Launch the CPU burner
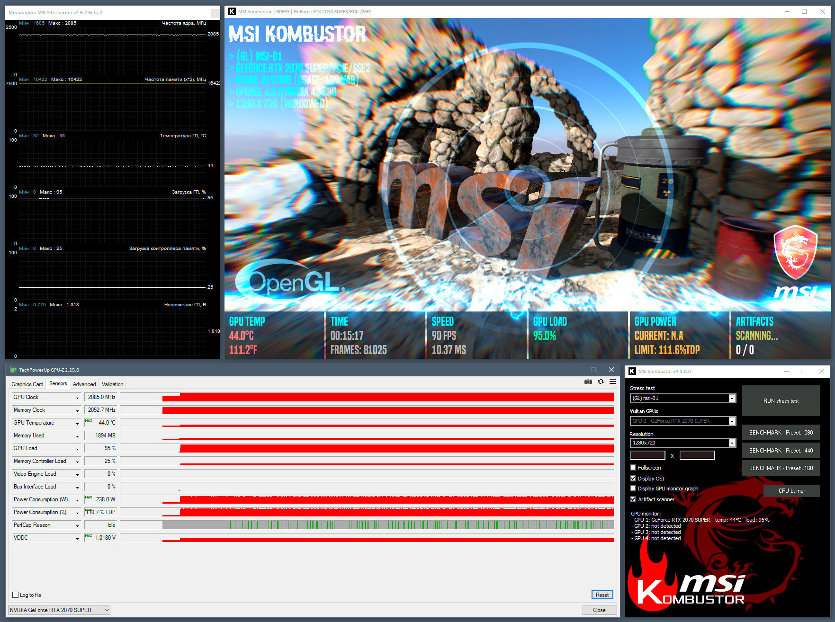The width and height of the screenshot is (835, 622). pyautogui.click(x=791, y=491)
